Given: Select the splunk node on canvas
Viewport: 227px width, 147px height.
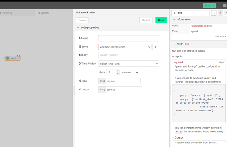Looking at the screenshot, I should click(13, 58).
